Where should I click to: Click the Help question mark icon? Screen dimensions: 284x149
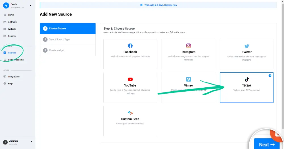5,84
